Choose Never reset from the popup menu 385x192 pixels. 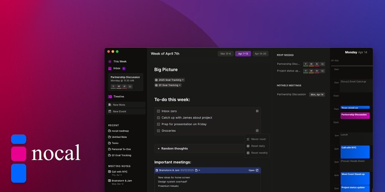pyautogui.click(x=257, y=139)
